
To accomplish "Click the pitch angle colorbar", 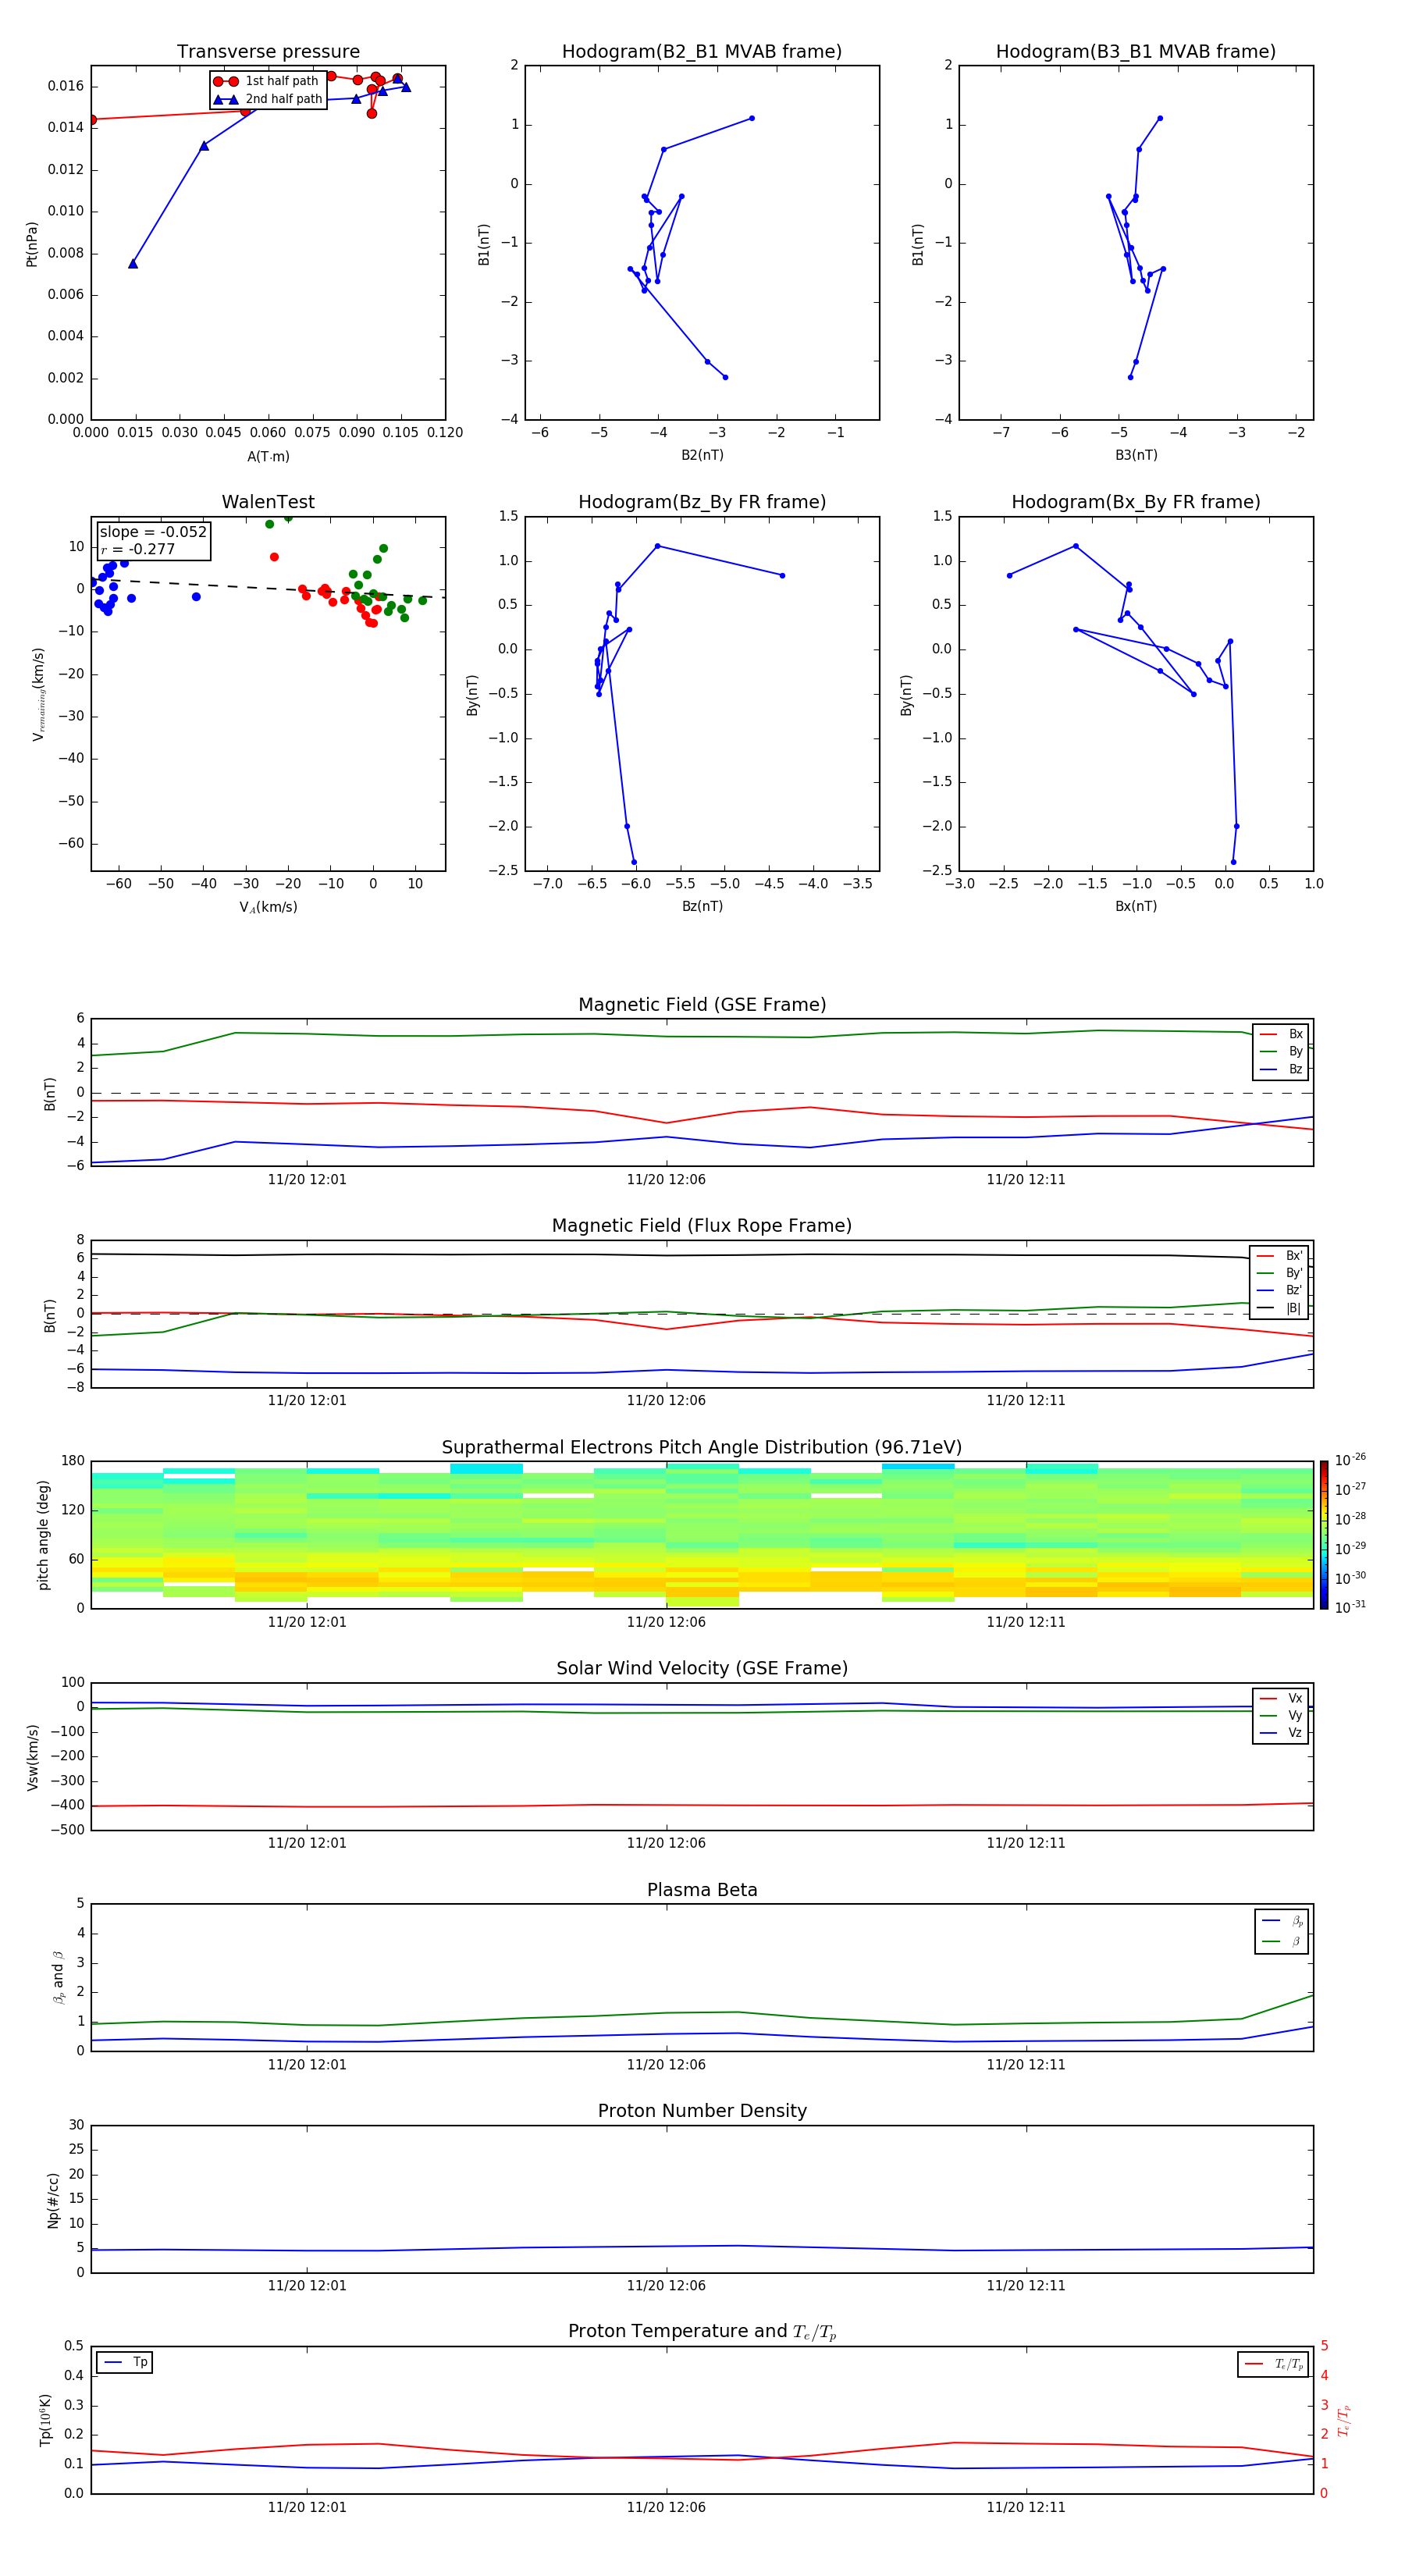I will coord(1324,1535).
